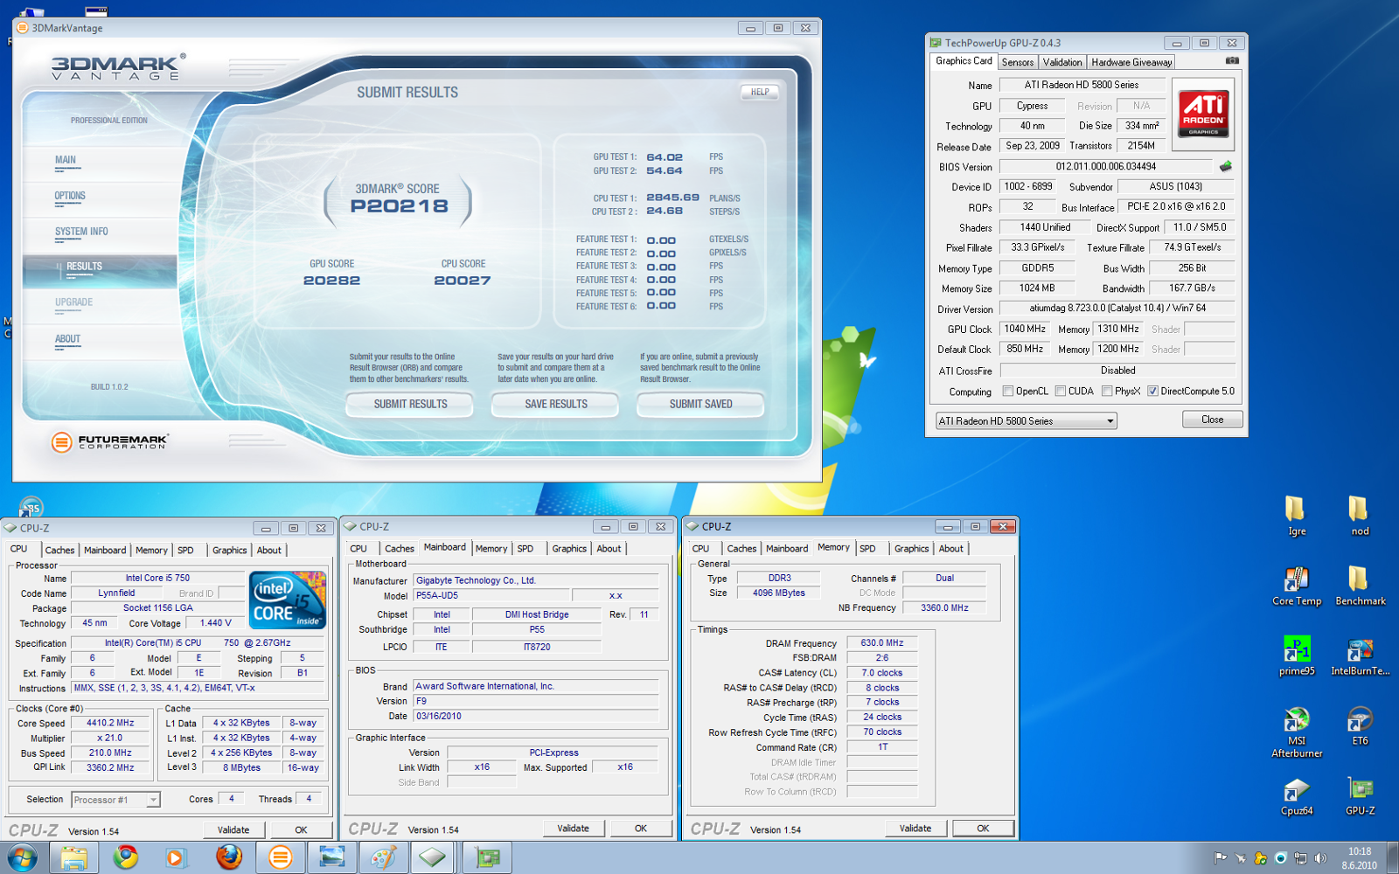
Task: Toggle the CUDA checkbox in GPU-Z
Action: [x=1061, y=391]
